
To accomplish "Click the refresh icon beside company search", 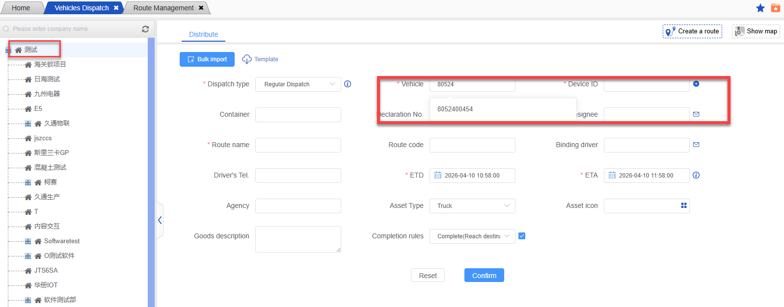I will pos(145,29).
